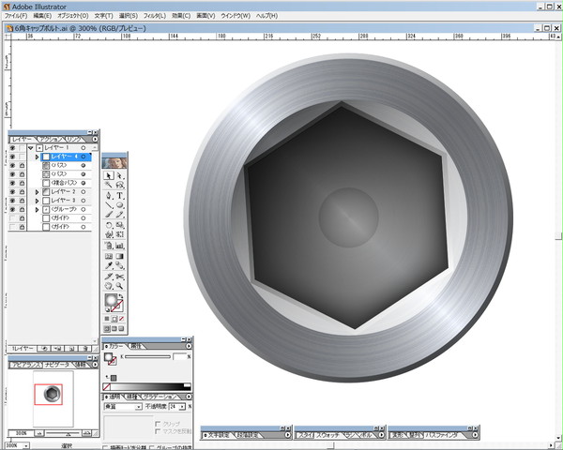The width and height of the screenshot is (563, 450).
Task: Choose the Direct Selection tool
Action: click(x=120, y=175)
